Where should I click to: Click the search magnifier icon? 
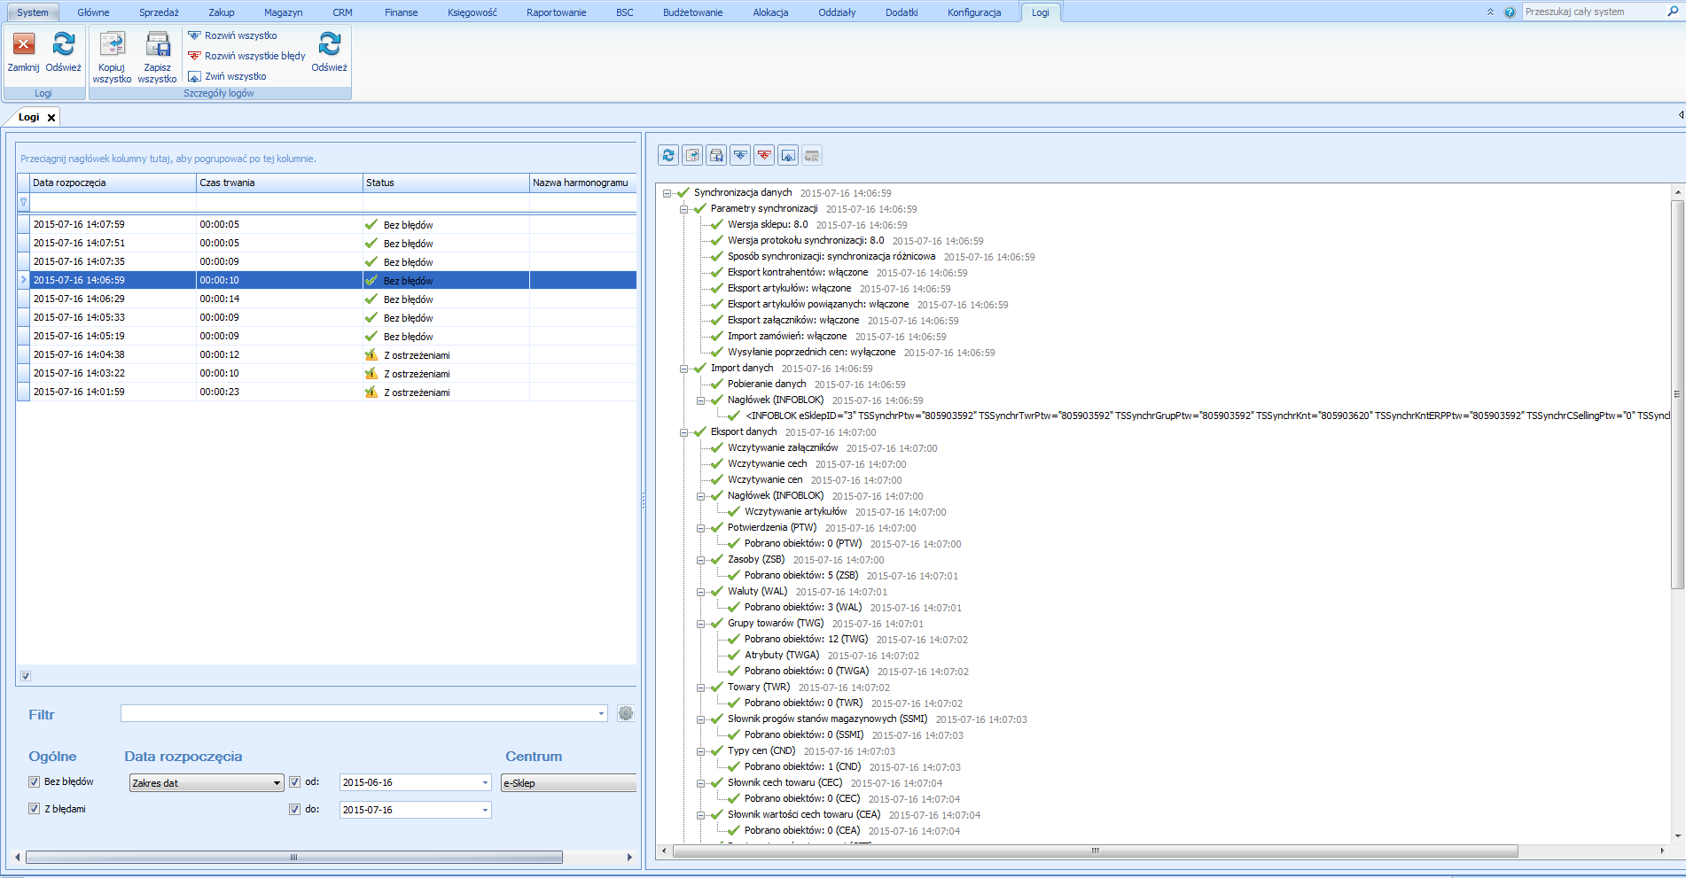1674,12
